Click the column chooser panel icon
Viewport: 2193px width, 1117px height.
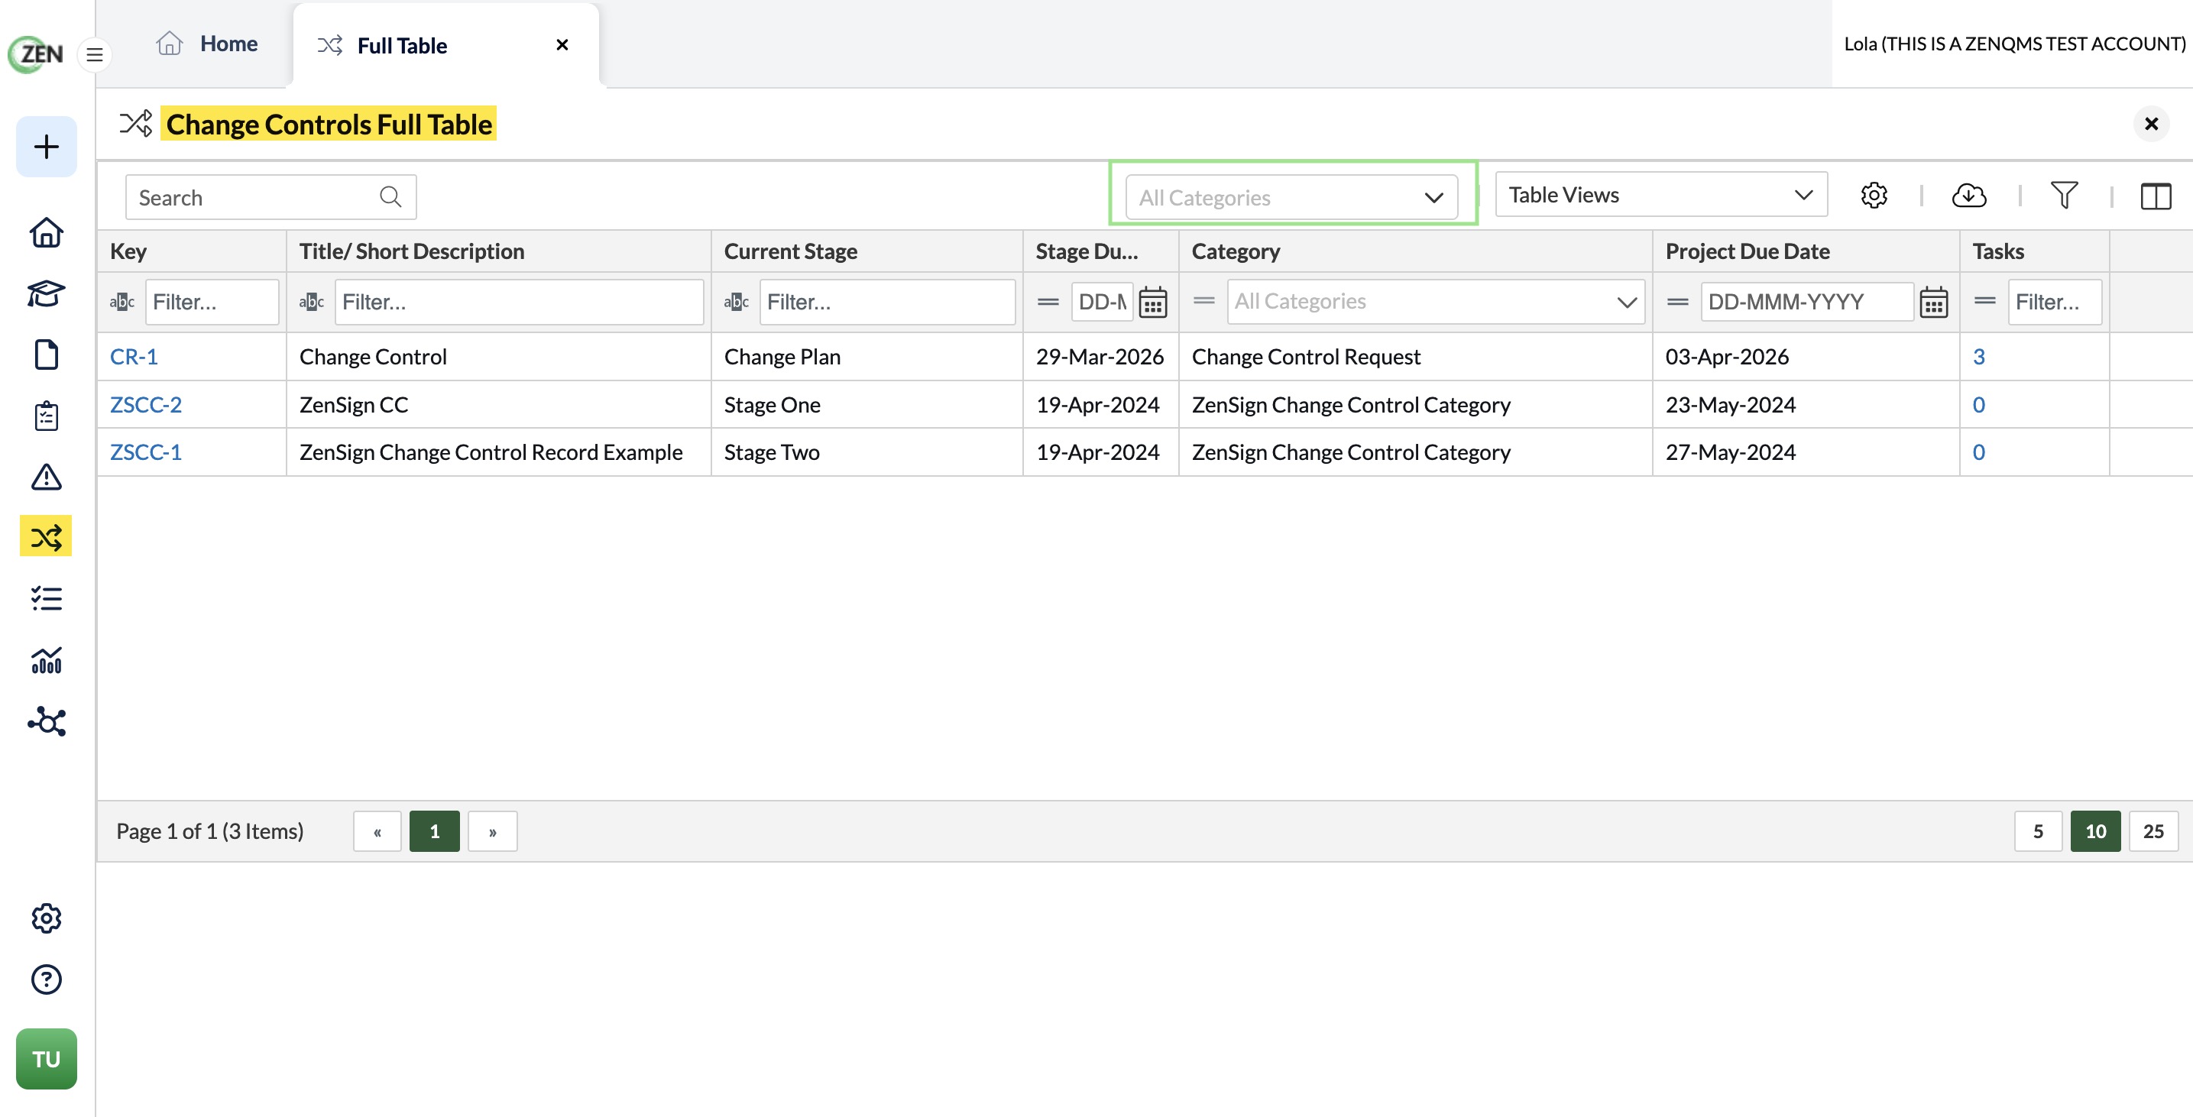click(x=2156, y=196)
